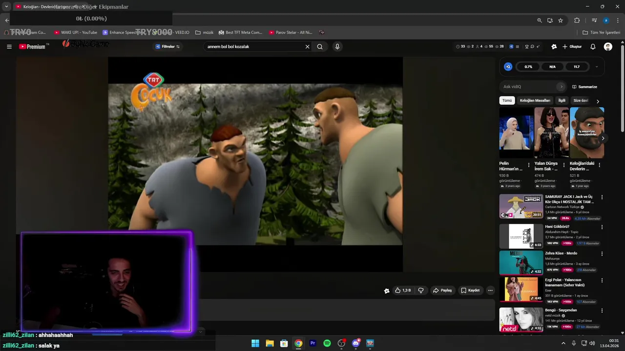Open the müzik bookmarks folder
The height and width of the screenshot is (351, 625).
[x=205, y=33]
